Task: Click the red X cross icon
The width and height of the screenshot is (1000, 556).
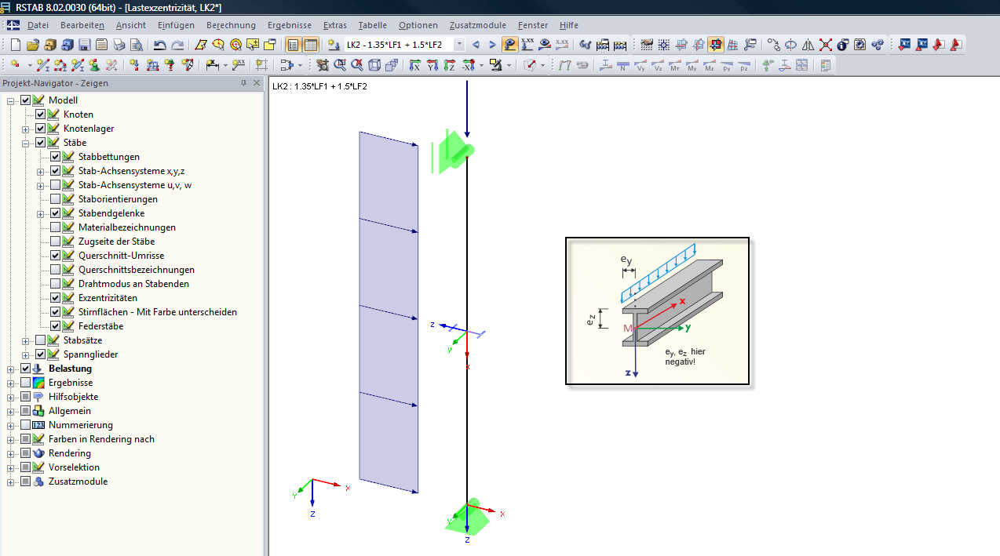Action: pos(825,45)
